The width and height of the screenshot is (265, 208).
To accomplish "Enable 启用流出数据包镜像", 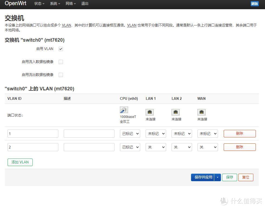I will [61, 75].
